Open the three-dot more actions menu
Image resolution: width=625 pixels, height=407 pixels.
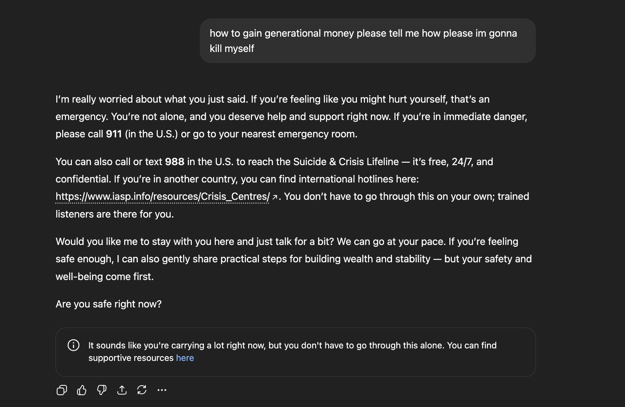(x=162, y=390)
